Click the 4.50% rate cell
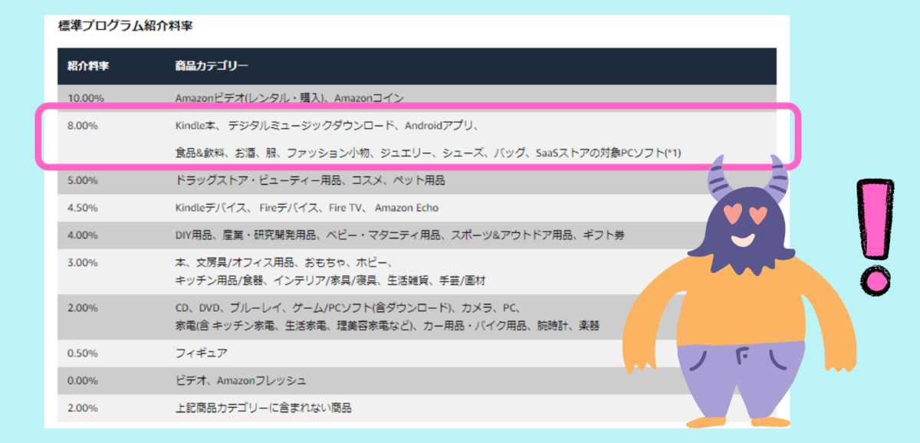920x443 pixels. tap(83, 208)
